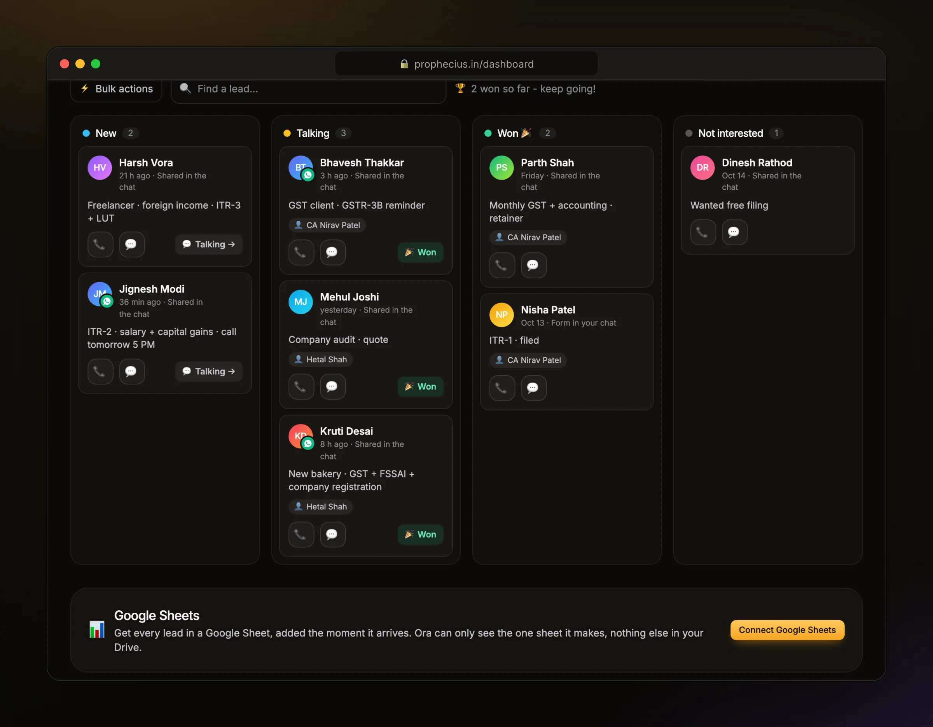This screenshot has height=727, width=933.
Task: Call Parth Shah via phone icon
Action: coord(502,265)
